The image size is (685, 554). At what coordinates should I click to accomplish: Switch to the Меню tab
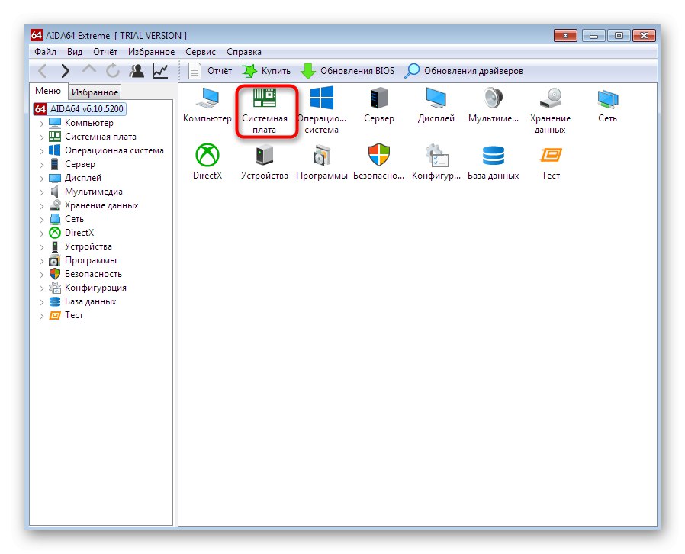(48, 91)
